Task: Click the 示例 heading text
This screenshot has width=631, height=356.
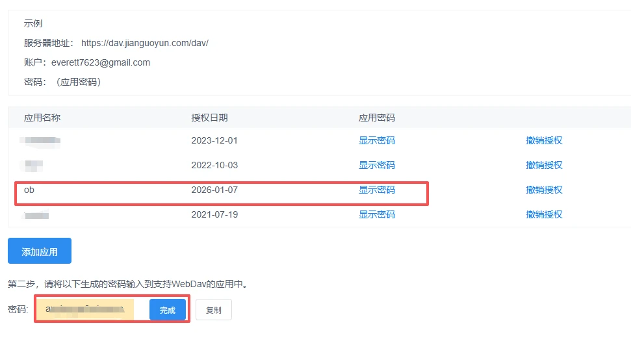Action: coord(33,23)
